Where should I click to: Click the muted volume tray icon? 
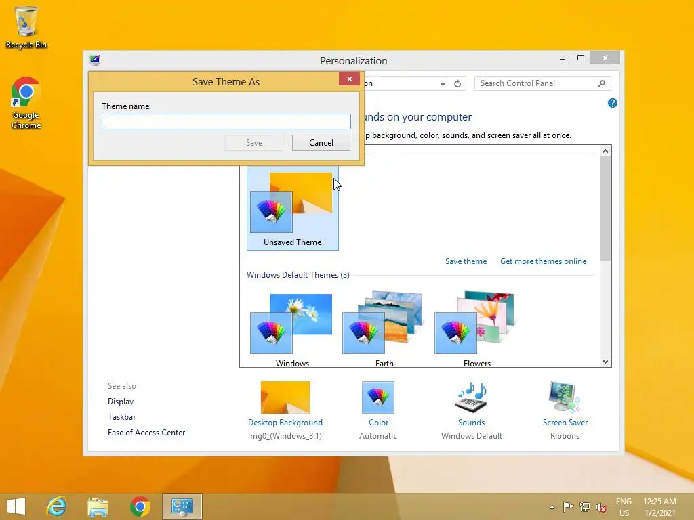click(601, 506)
